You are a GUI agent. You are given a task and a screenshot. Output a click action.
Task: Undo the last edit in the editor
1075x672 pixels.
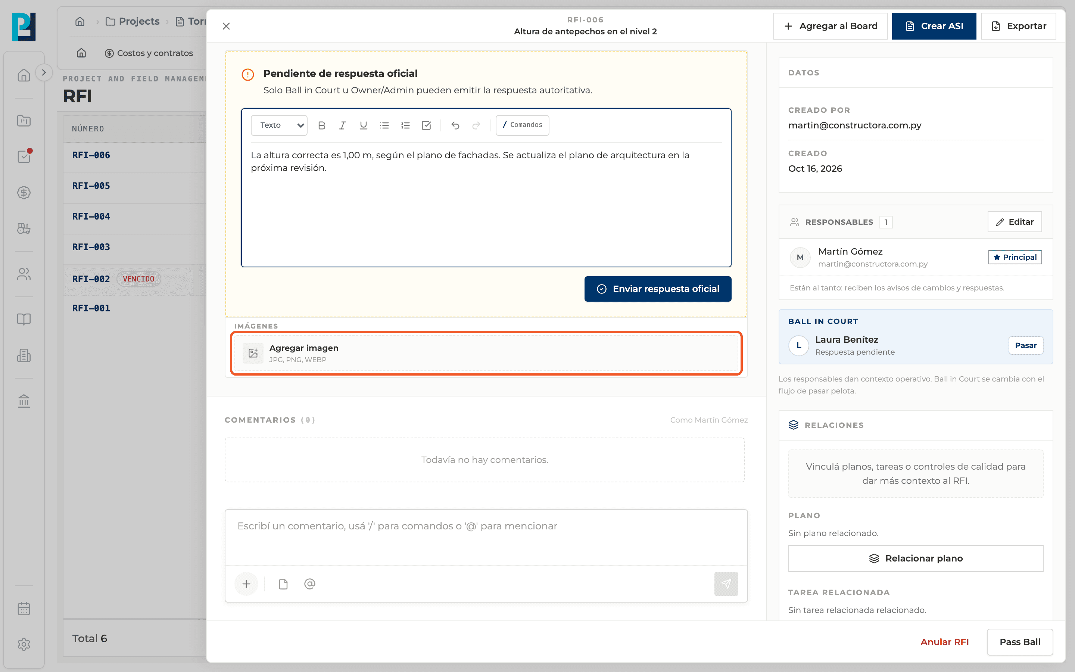455,125
